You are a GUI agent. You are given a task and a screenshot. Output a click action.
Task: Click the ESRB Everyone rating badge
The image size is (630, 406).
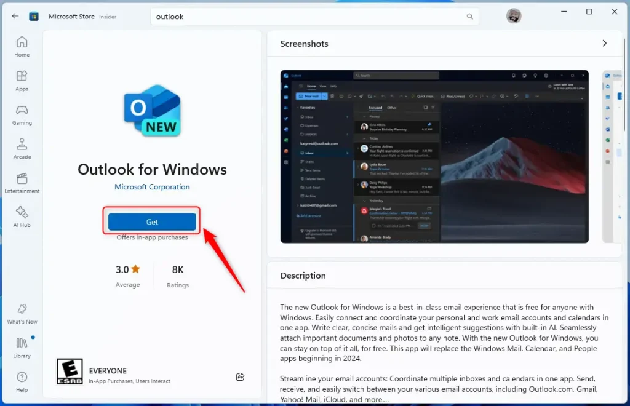pyautogui.click(x=70, y=372)
